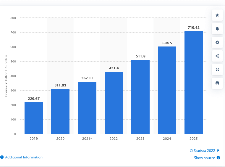Click the 511.8 value label
This screenshot has height=167, width=225.
tap(140, 56)
